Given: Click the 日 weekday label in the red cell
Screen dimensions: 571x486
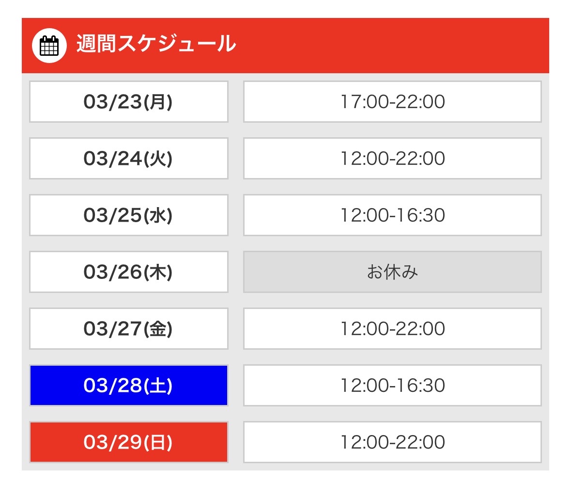Looking at the screenshot, I should click(x=158, y=443).
